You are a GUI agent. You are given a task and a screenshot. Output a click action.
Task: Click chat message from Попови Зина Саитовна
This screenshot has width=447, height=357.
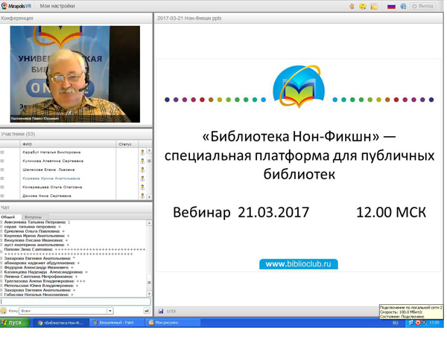pyautogui.click(x=74, y=251)
